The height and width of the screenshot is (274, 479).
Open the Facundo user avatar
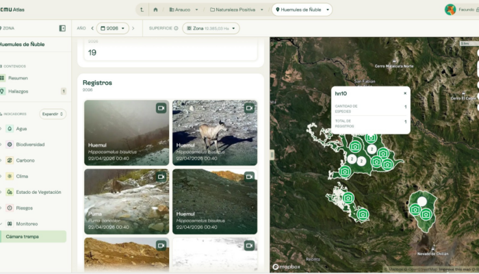pyautogui.click(x=450, y=10)
